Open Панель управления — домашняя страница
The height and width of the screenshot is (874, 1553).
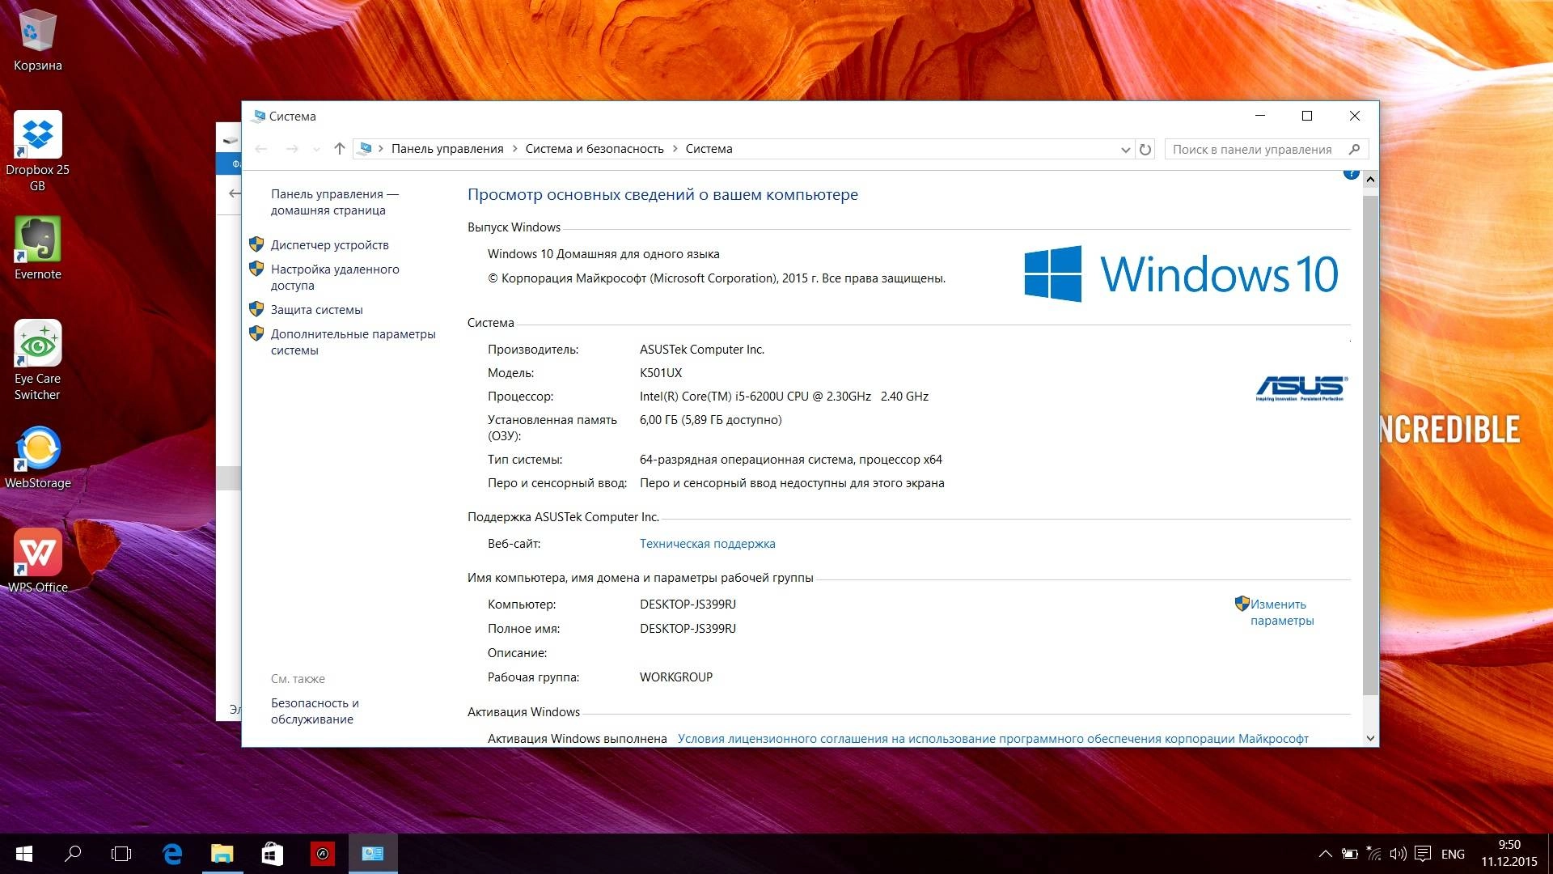click(x=335, y=202)
